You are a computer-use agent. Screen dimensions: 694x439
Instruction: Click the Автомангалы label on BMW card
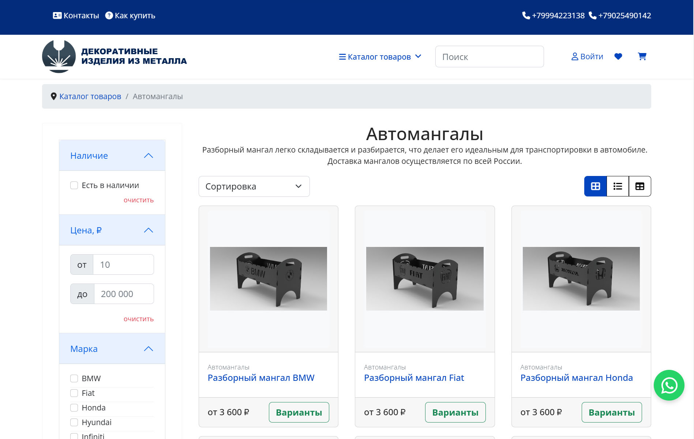(229, 367)
